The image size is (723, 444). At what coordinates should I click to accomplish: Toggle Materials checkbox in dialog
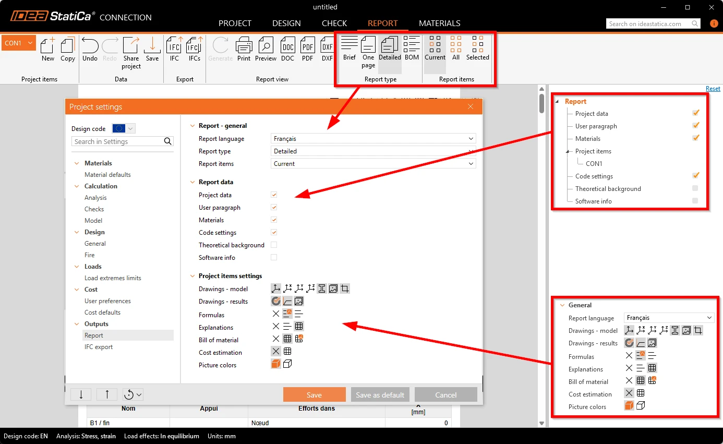(x=274, y=220)
